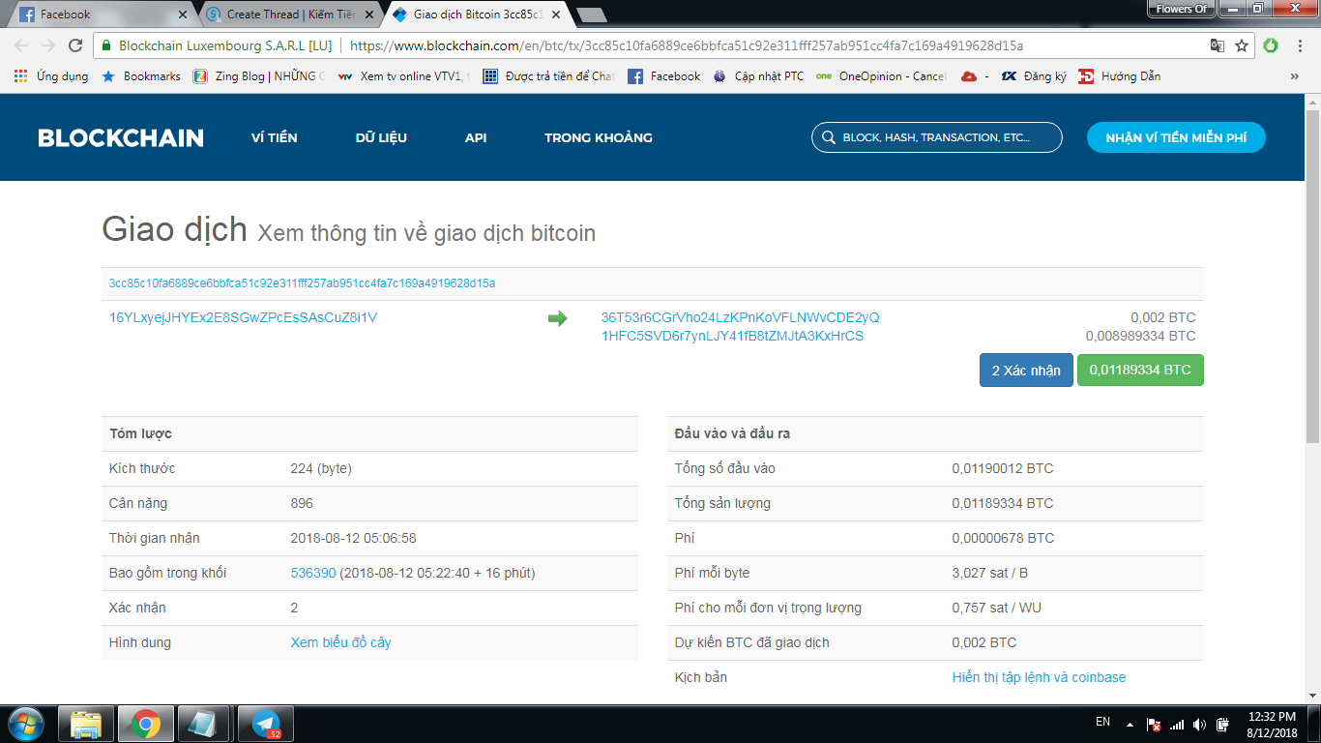Image resolution: width=1321 pixels, height=743 pixels.
Task: Close the Giao dịch Bitcoin tab
Action: 555,15
